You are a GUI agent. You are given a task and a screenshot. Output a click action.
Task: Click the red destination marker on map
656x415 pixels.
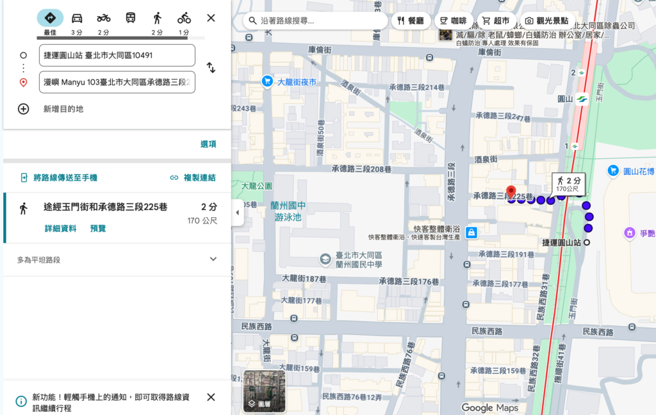pos(511,192)
